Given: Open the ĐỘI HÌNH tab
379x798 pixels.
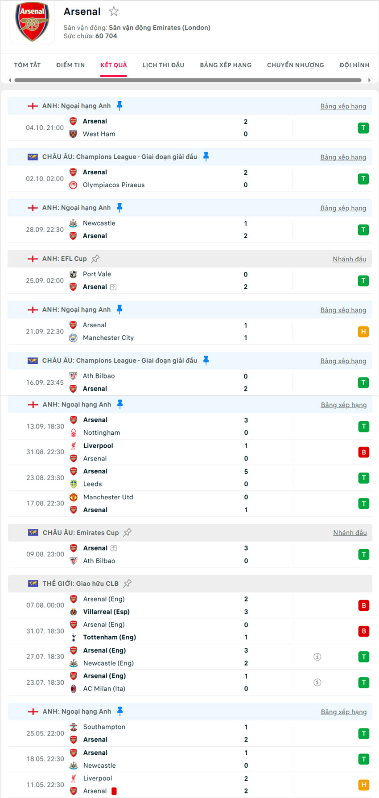Looking at the screenshot, I should click(x=354, y=65).
